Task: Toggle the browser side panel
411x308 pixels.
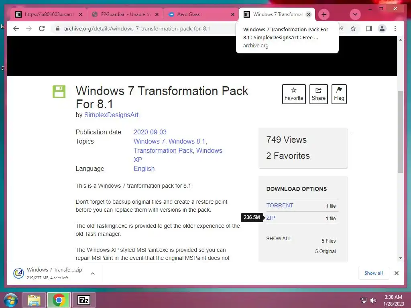Action: (x=369, y=28)
